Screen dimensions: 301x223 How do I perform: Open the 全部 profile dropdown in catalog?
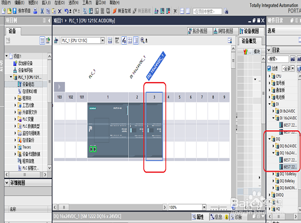click(293, 69)
